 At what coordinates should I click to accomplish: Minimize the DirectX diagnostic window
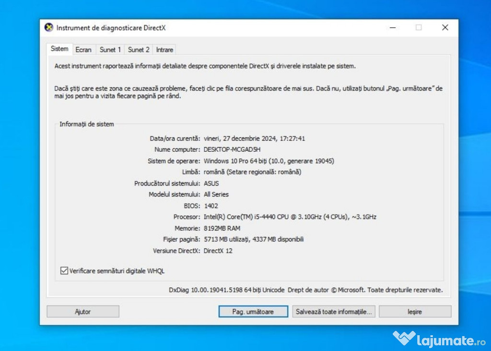click(393, 27)
